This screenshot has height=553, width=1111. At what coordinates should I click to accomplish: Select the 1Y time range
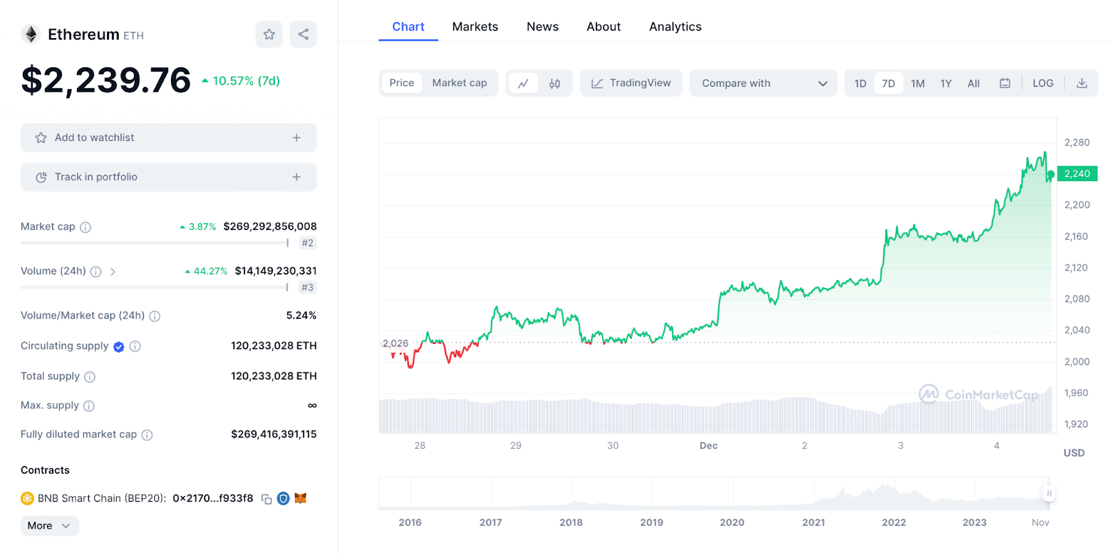coord(946,83)
